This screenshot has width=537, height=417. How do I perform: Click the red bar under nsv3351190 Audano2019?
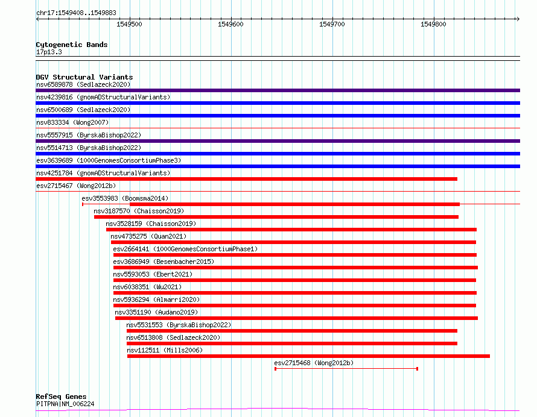pyautogui.click(x=297, y=318)
